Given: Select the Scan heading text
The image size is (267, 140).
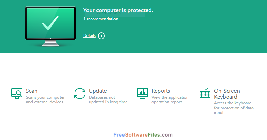Looking at the screenshot, I should [x=32, y=91].
